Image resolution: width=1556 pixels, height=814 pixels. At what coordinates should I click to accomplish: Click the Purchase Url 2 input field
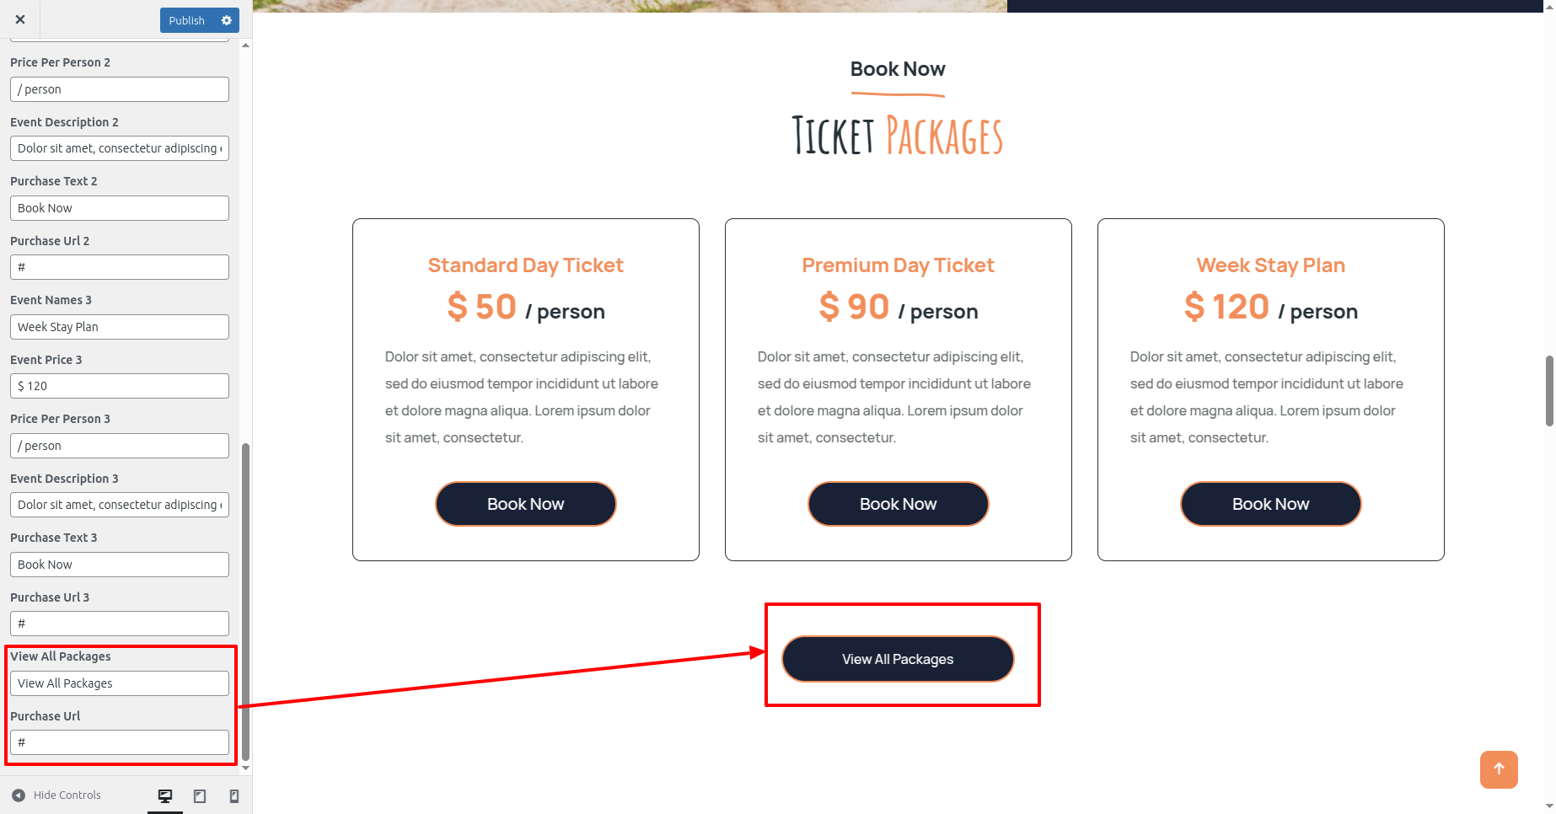pyautogui.click(x=120, y=267)
